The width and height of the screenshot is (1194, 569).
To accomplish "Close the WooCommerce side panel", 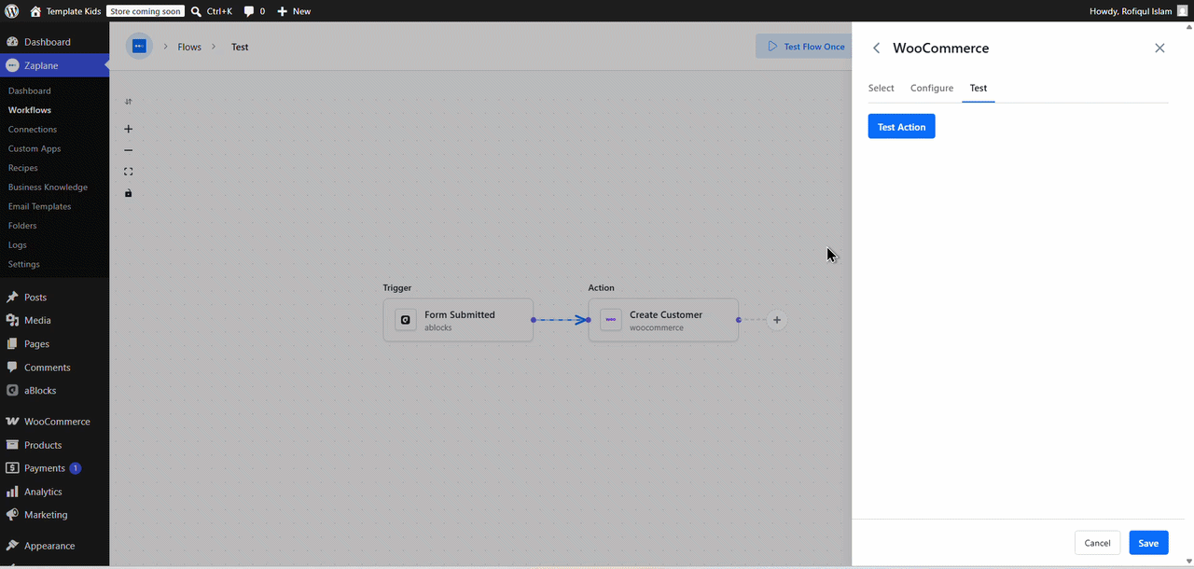I will pos(1159,48).
